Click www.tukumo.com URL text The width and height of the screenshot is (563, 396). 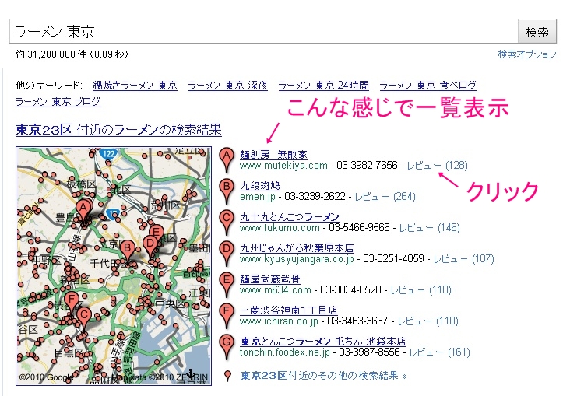280,228
